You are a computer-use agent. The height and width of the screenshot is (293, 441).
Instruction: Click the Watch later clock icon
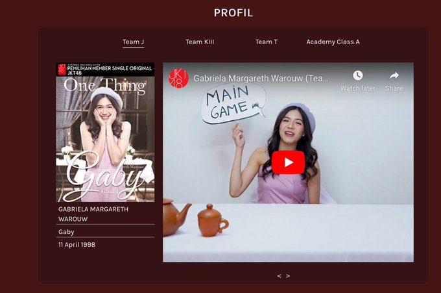[358, 75]
